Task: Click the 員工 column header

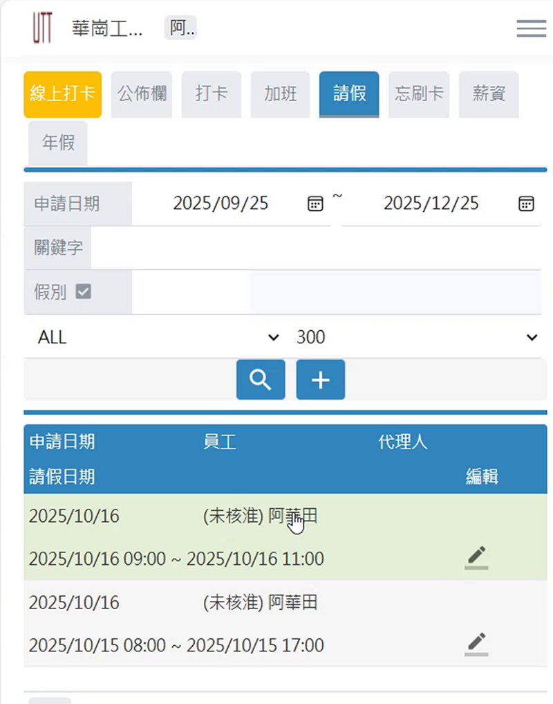Action: [220, 442]
